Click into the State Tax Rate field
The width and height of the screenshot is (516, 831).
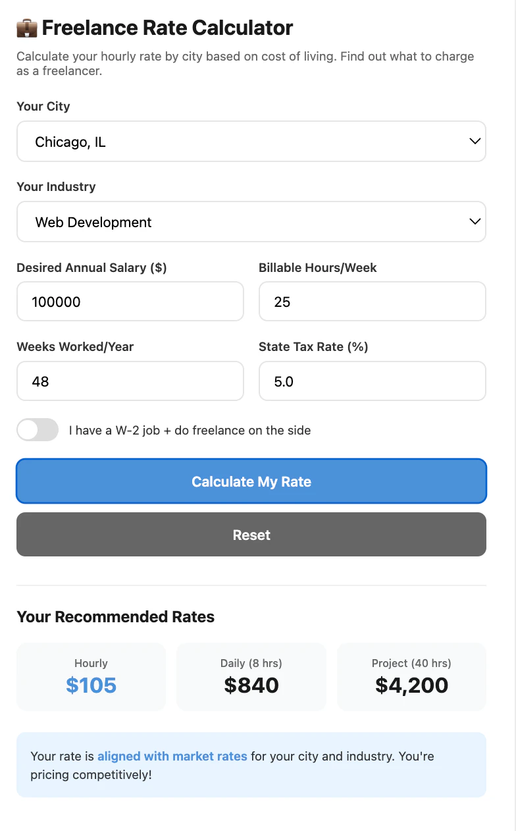372,381
